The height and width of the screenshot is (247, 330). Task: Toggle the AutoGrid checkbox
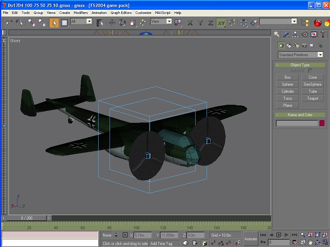310,71
